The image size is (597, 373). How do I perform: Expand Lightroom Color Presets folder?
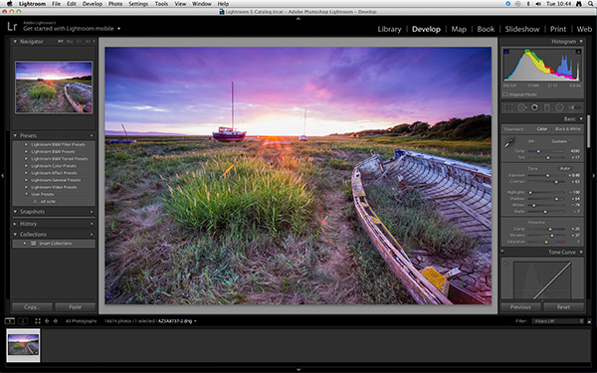click(26, 166)
